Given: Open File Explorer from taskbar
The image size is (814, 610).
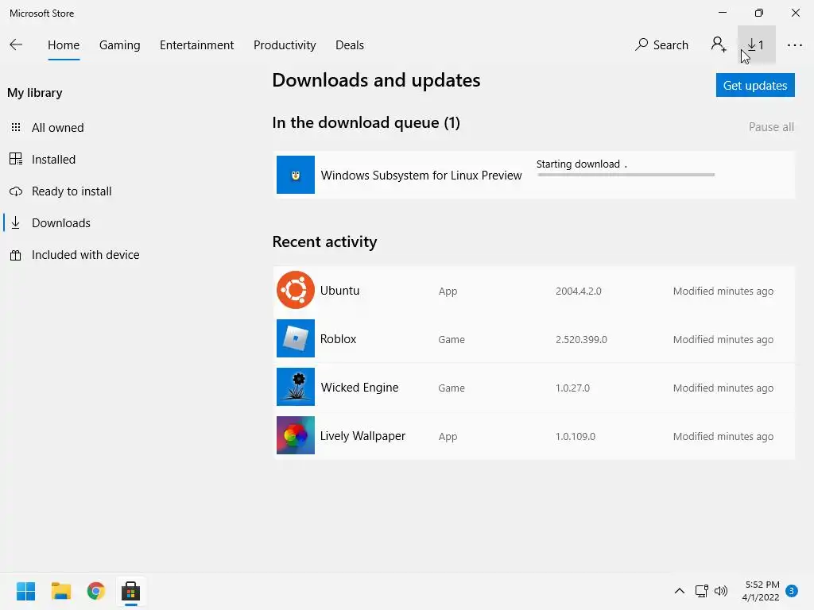Looking at the screenshot, I should [x=60, y=591].
